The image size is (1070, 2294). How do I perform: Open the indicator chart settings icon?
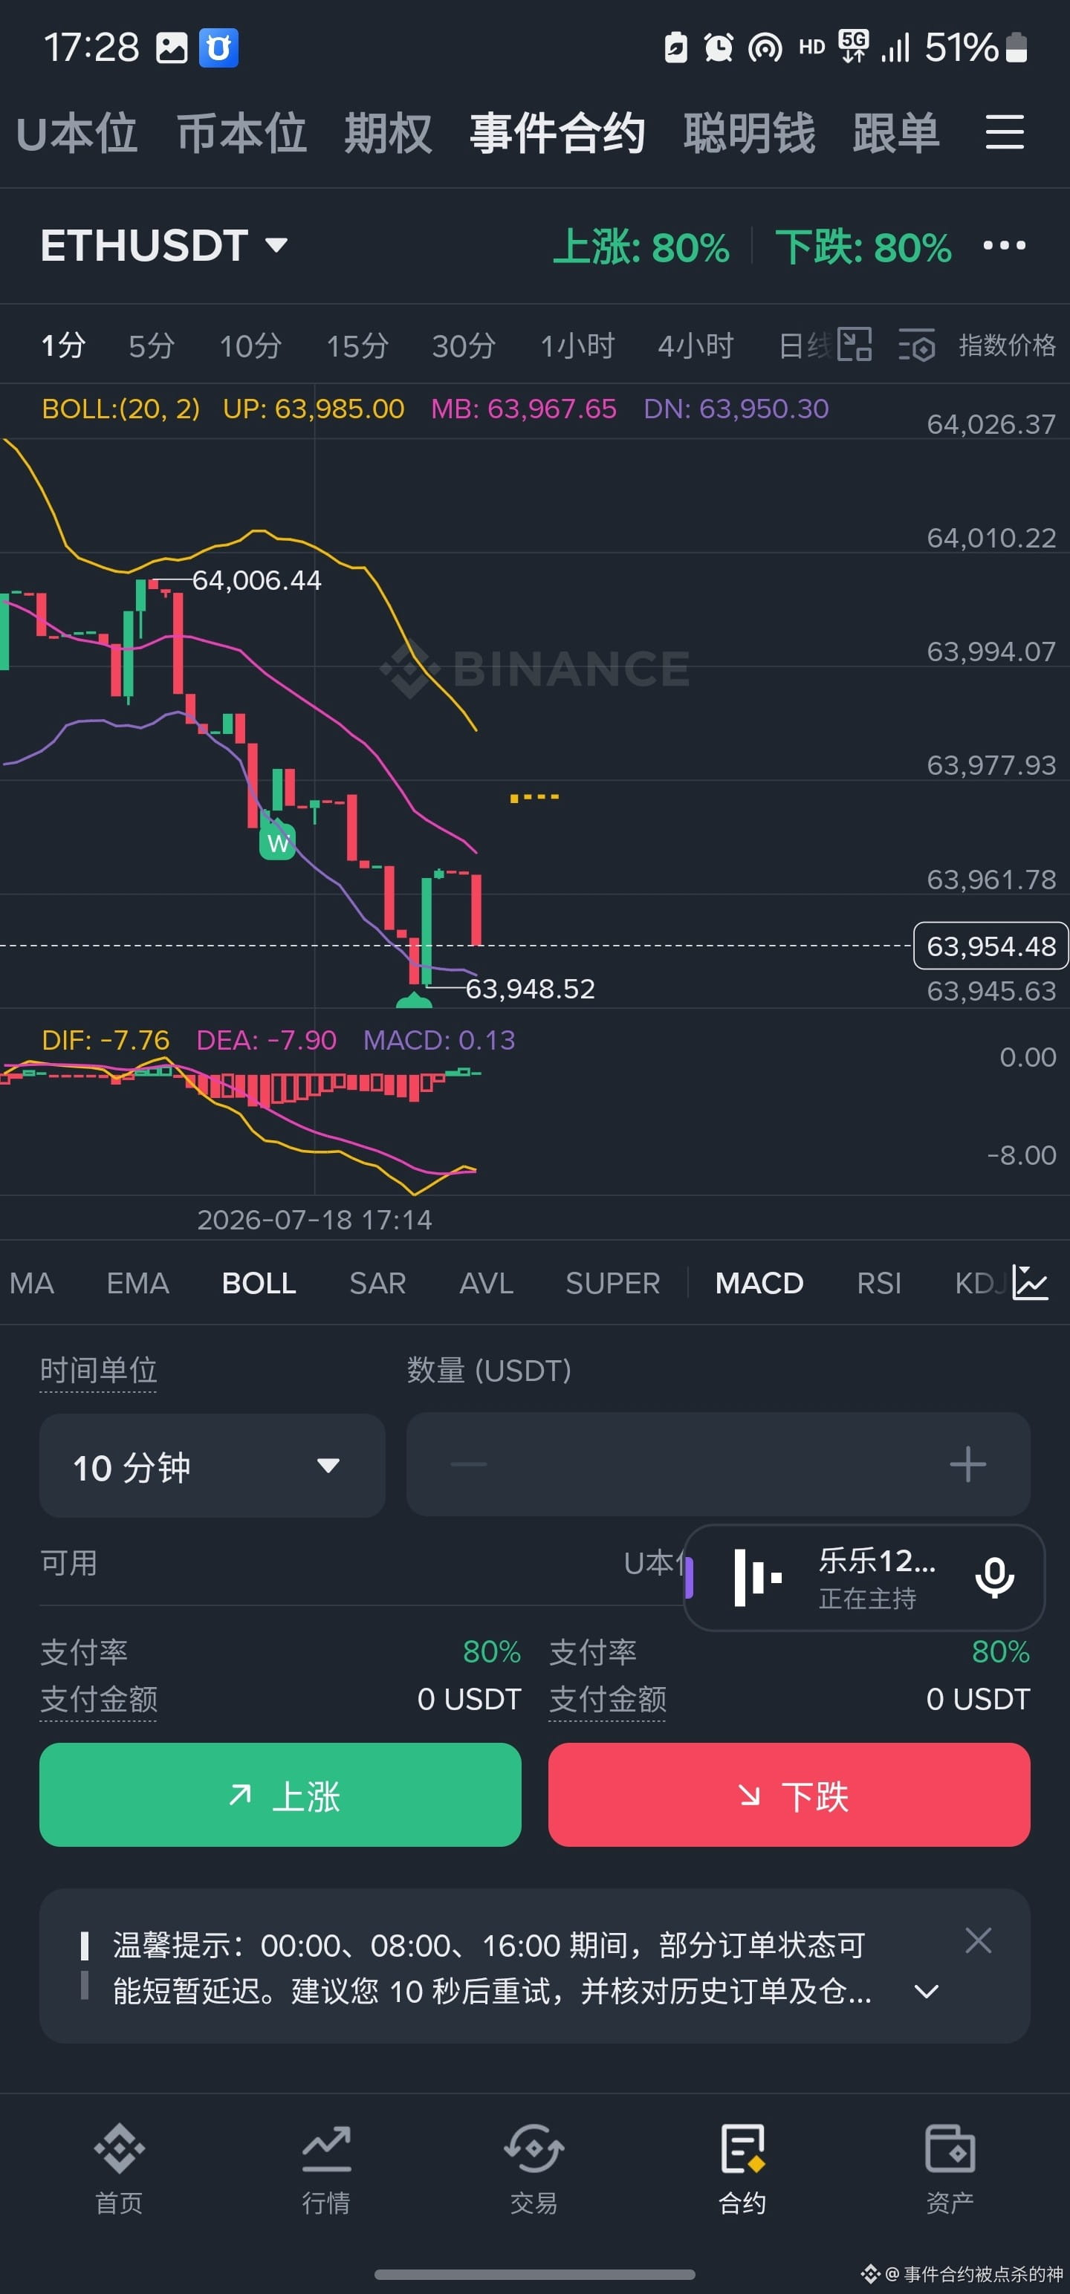click(x=1030, y=1283)
